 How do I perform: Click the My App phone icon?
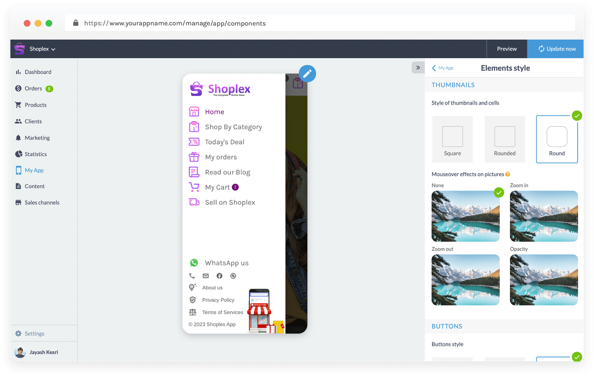point(18,170)
